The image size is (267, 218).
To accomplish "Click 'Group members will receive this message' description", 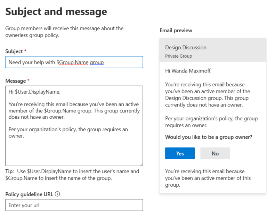I will [64, 32].
